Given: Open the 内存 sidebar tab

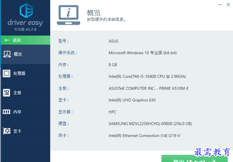Looking at the screenshot, I should (25, 112).
